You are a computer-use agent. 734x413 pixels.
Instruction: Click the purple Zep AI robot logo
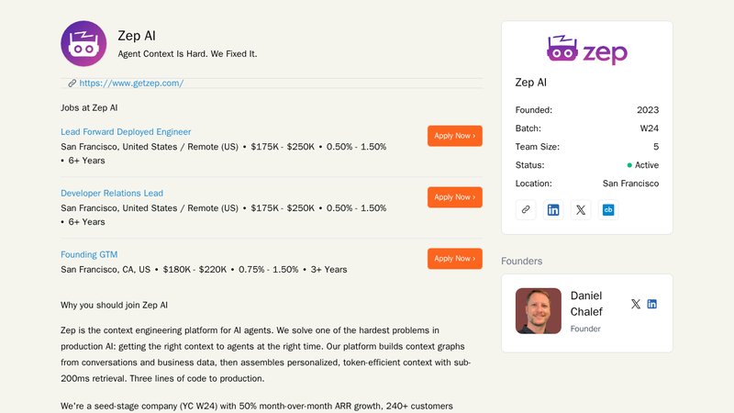[83, 44]
